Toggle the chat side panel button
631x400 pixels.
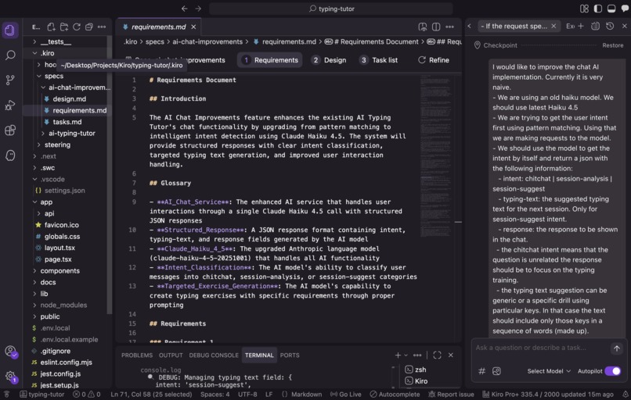(625, 9)
